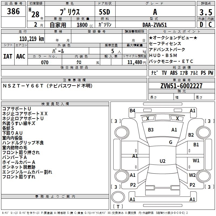Image resolution: width=216 pixels, height=216 pixels.
Task: Click chassis number ZVW51-6002227
Action: tap(181, 86)
